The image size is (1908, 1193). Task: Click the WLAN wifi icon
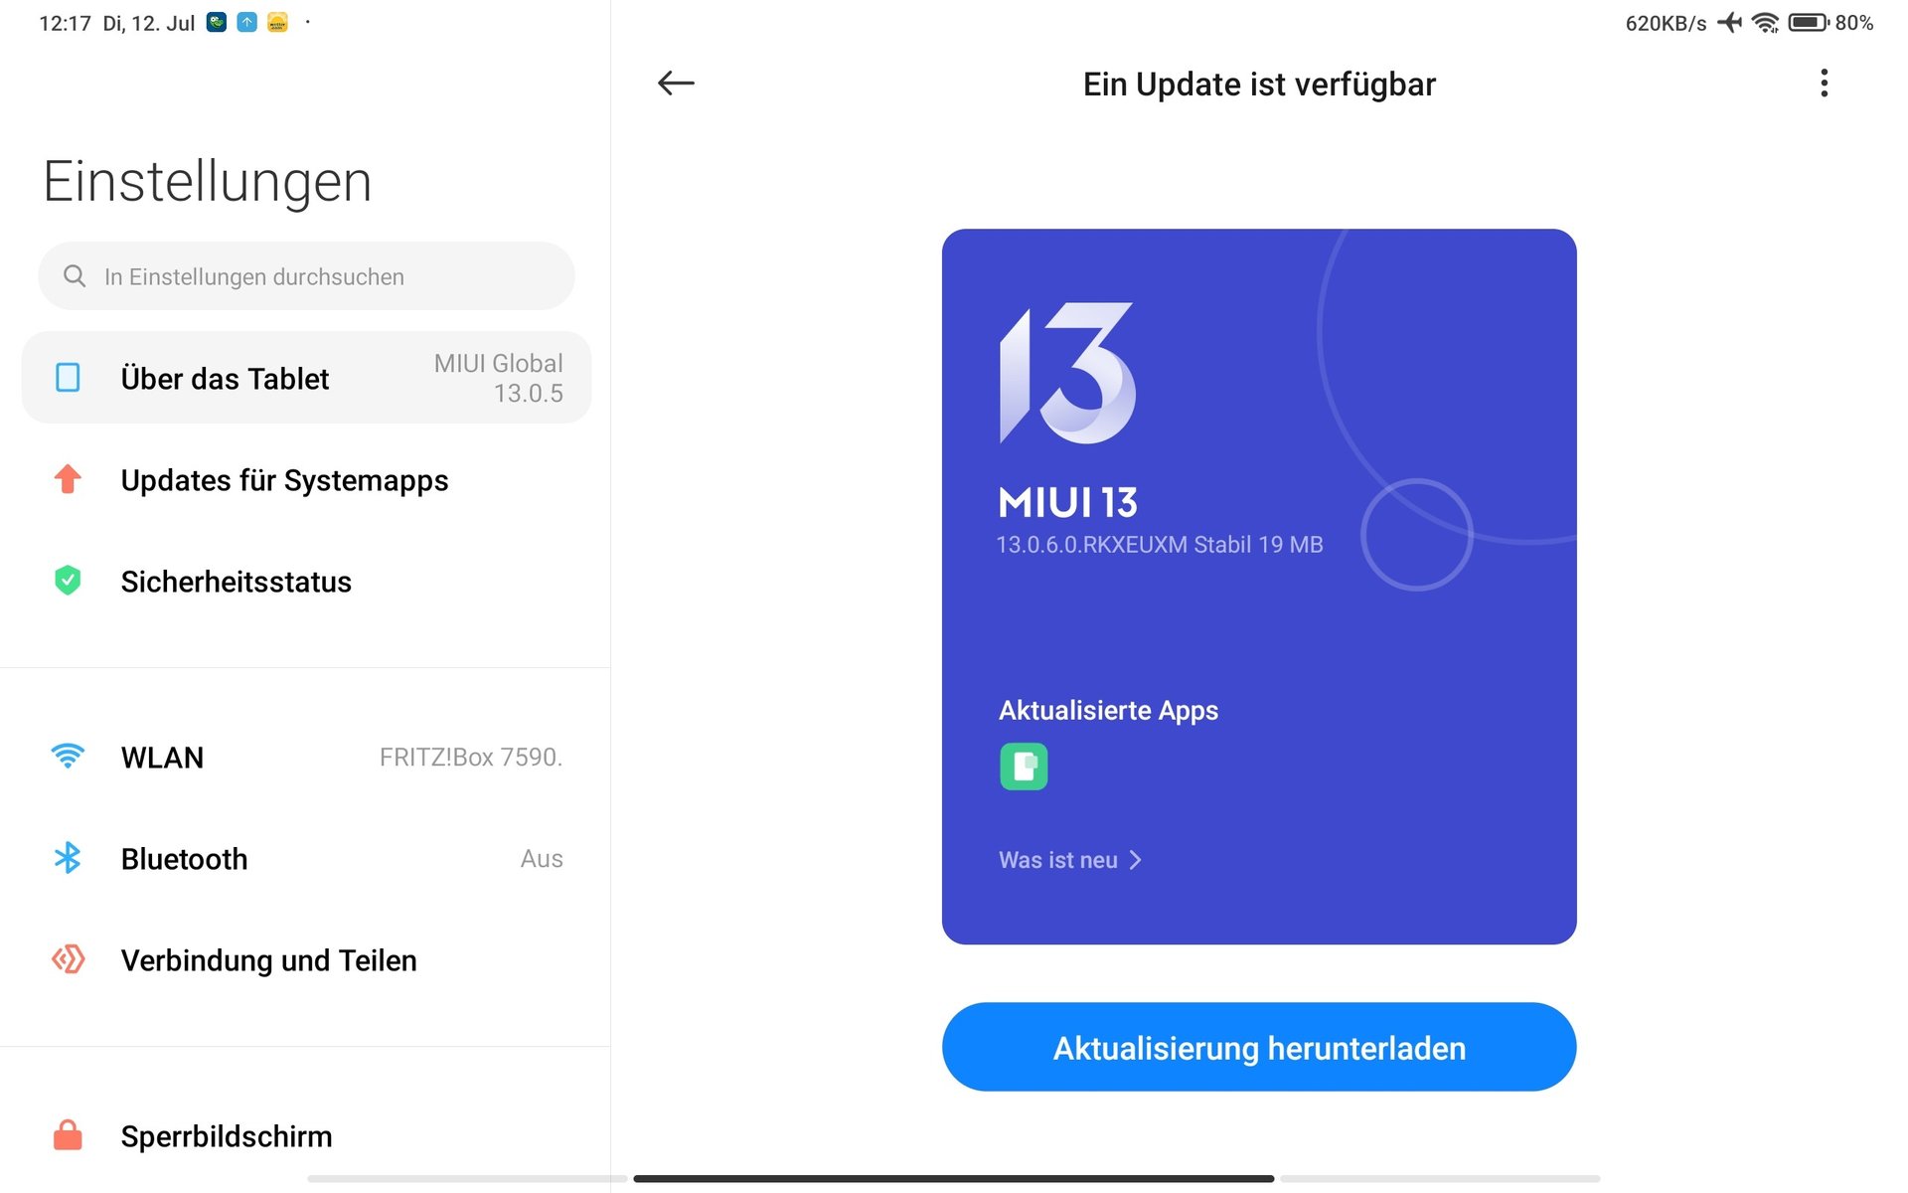coord(68,757)
